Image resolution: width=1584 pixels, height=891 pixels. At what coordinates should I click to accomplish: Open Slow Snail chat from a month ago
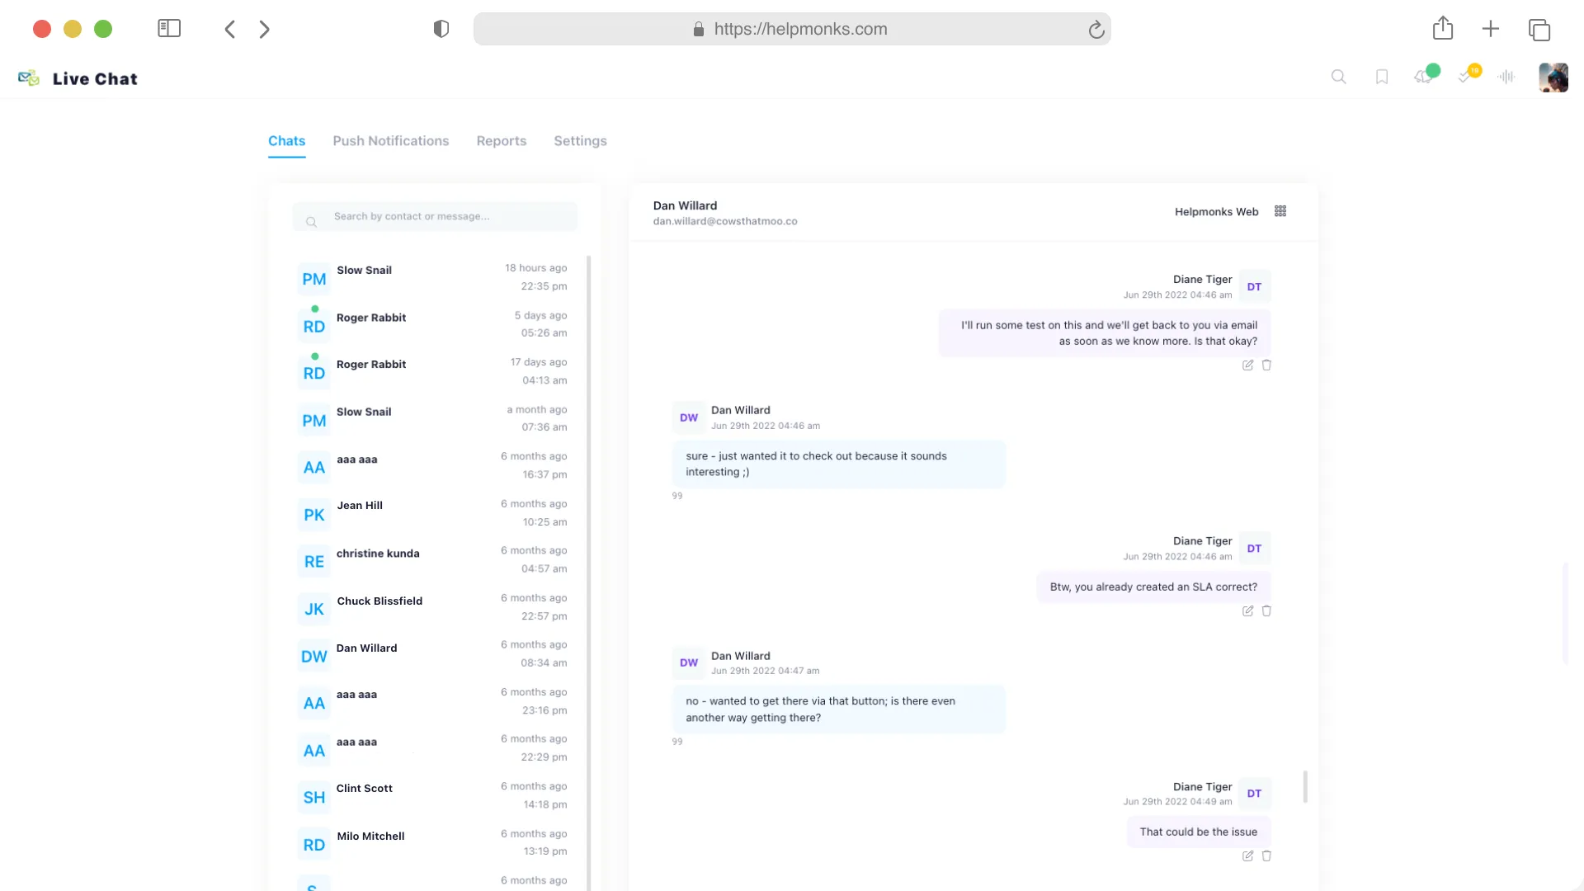[x=433, y=419]
